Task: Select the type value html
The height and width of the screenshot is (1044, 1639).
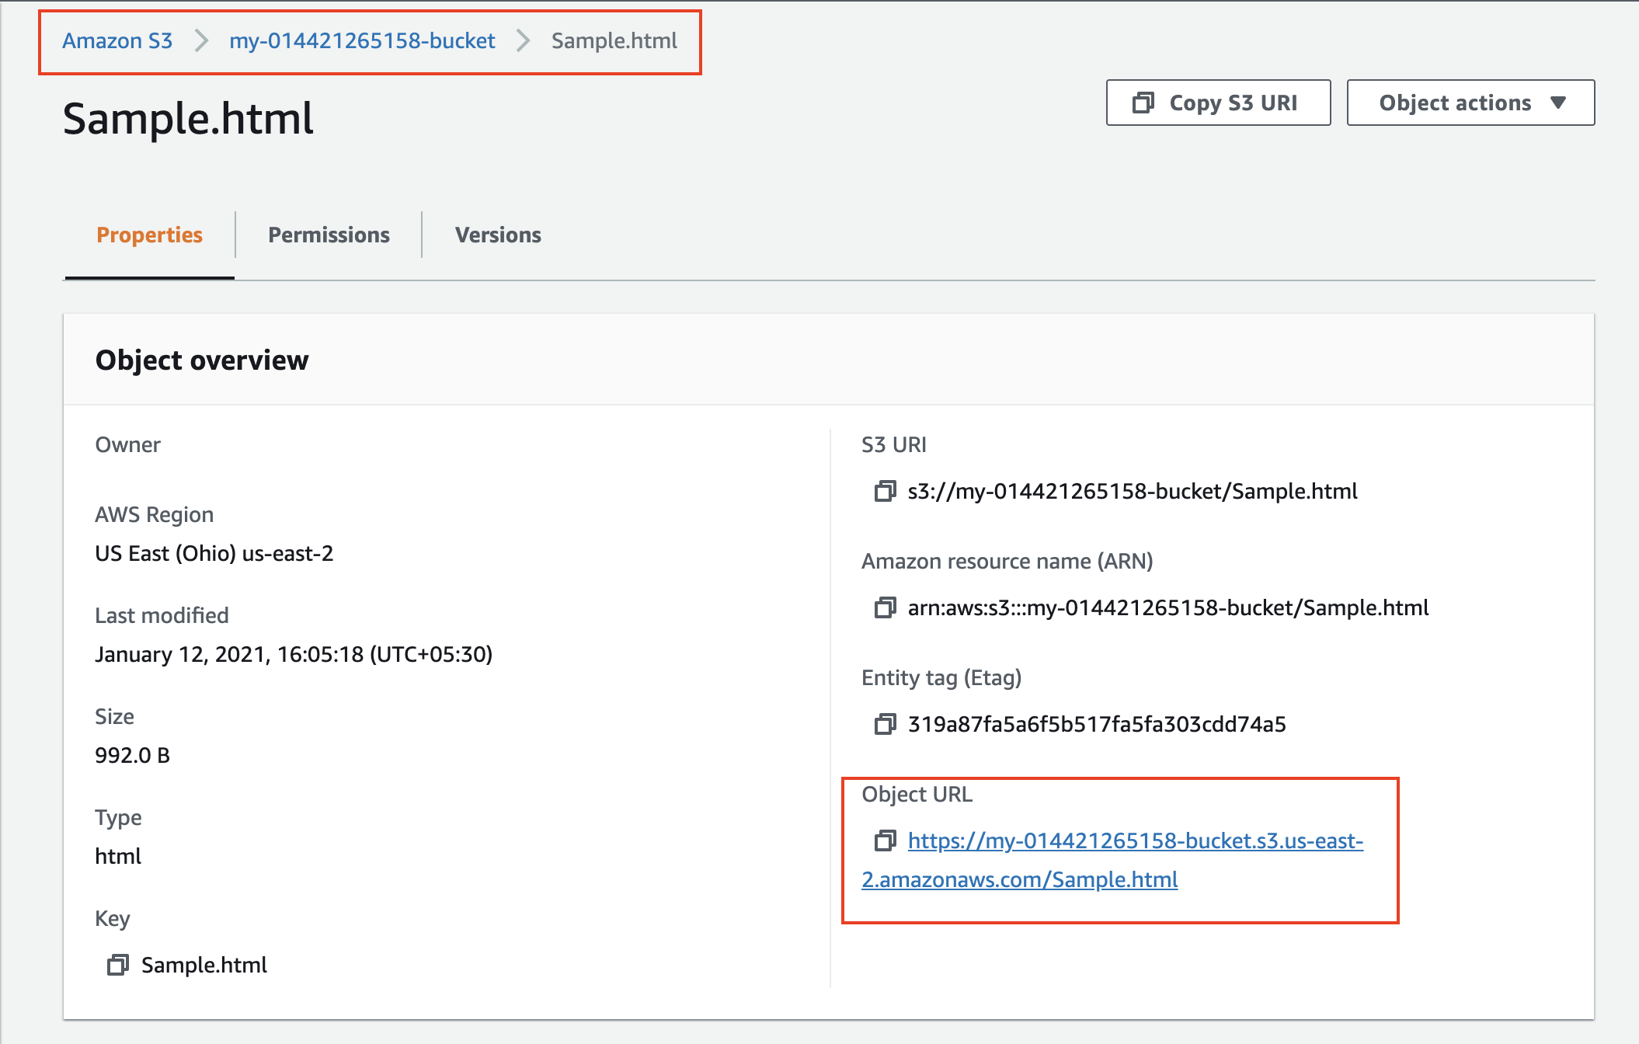Action: click(118, 856)
